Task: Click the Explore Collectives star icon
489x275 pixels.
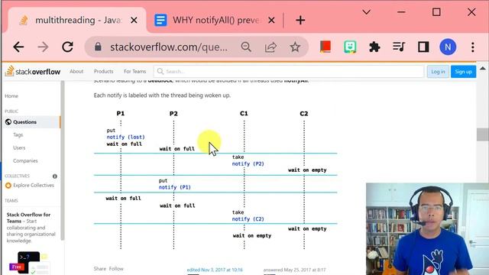Action: (x=8, y=186)
